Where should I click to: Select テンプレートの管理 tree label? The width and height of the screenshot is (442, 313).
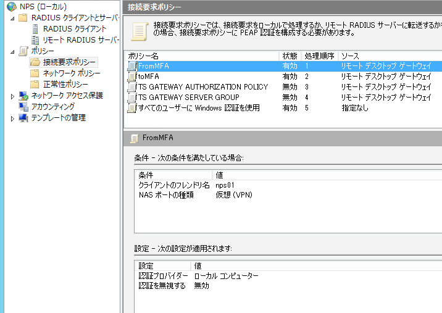(x=59, y=117)
